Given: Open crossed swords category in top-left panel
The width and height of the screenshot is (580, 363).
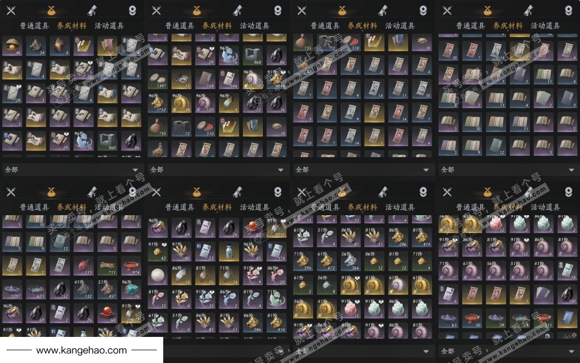Looking at the screenshot, I should 11,10.
